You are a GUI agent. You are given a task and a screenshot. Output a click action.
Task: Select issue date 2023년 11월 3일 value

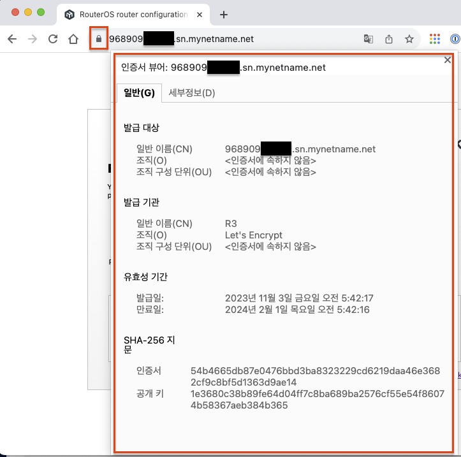pos(299,298)
